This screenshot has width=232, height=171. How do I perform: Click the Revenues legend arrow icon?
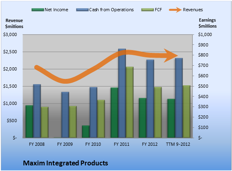point(175,10)
